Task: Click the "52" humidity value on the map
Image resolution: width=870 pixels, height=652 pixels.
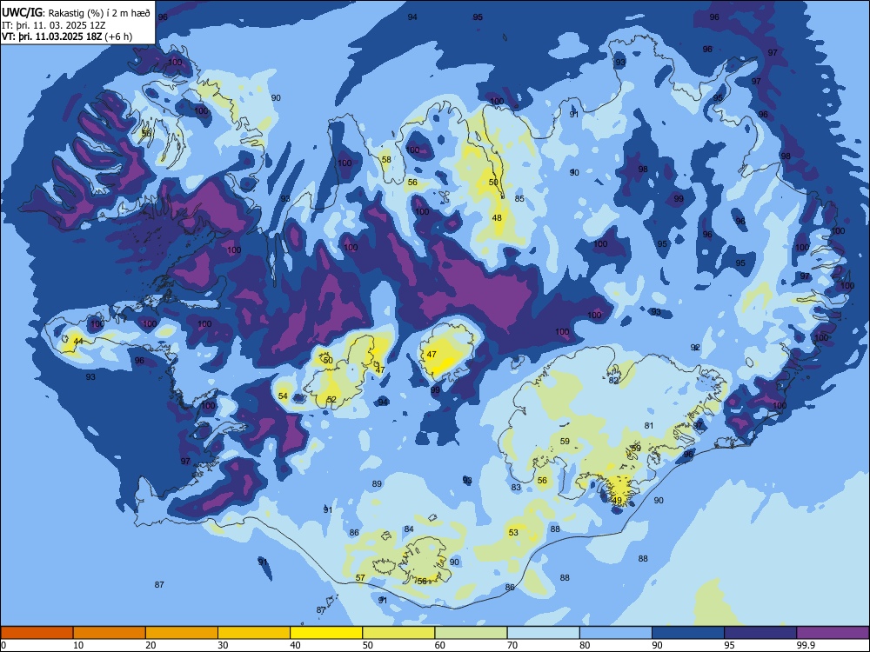Action: click(331, 399)
